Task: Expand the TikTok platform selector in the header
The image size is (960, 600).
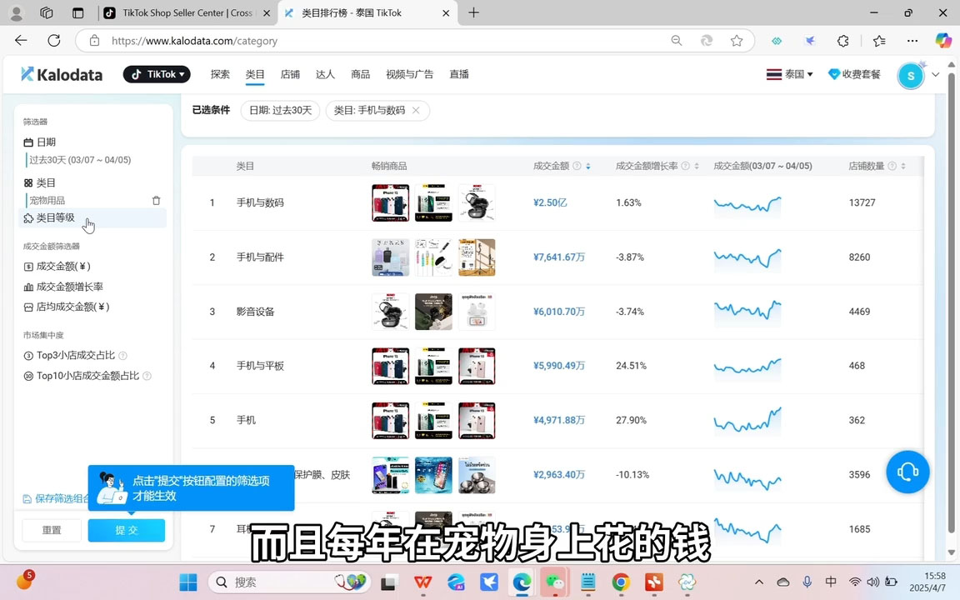Action: 157,73
